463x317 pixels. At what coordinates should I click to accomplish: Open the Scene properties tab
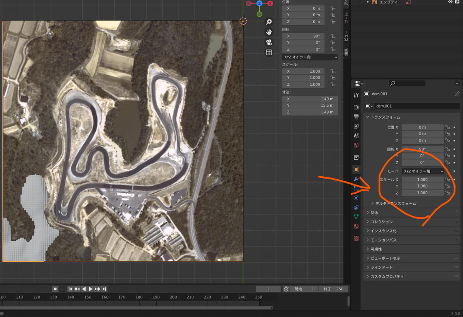click(356, 136)
